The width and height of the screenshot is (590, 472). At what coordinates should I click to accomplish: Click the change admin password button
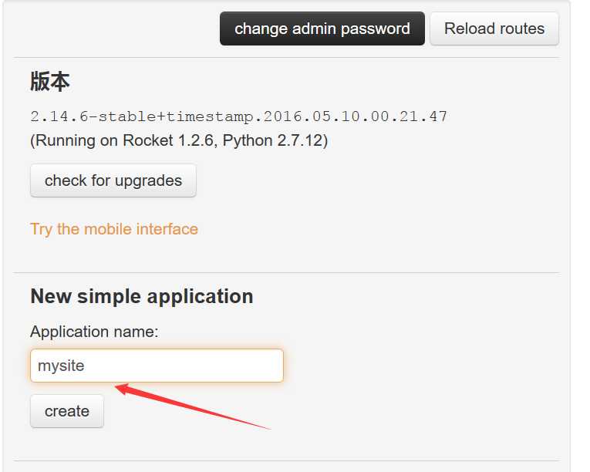[322, 29]
